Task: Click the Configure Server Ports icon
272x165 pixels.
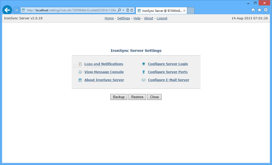Action: 143,72
